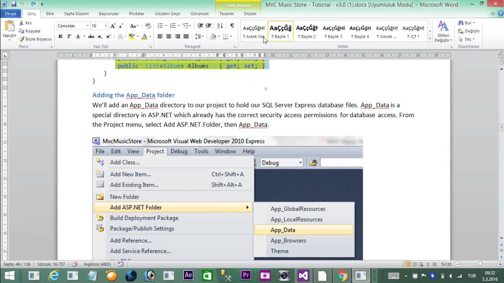
Task: Click the Kopyala copy button
Action: click(x=29, y=31)
